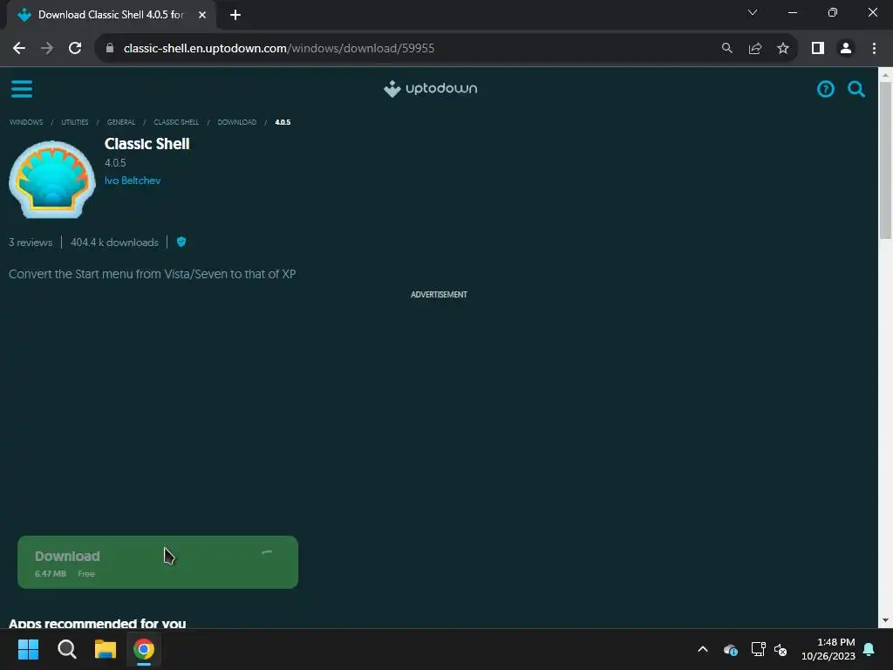This screenshot has height=670, width=893.
Task: Open the tab search dropdown arrow
Action: pos(753,12)
